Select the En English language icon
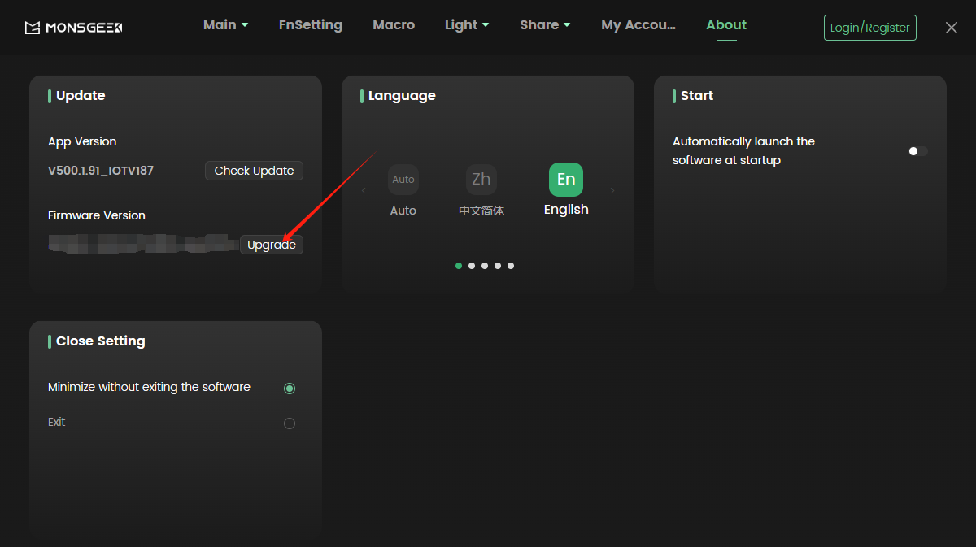This screenshot has height=547, width=976. (566, 180)
